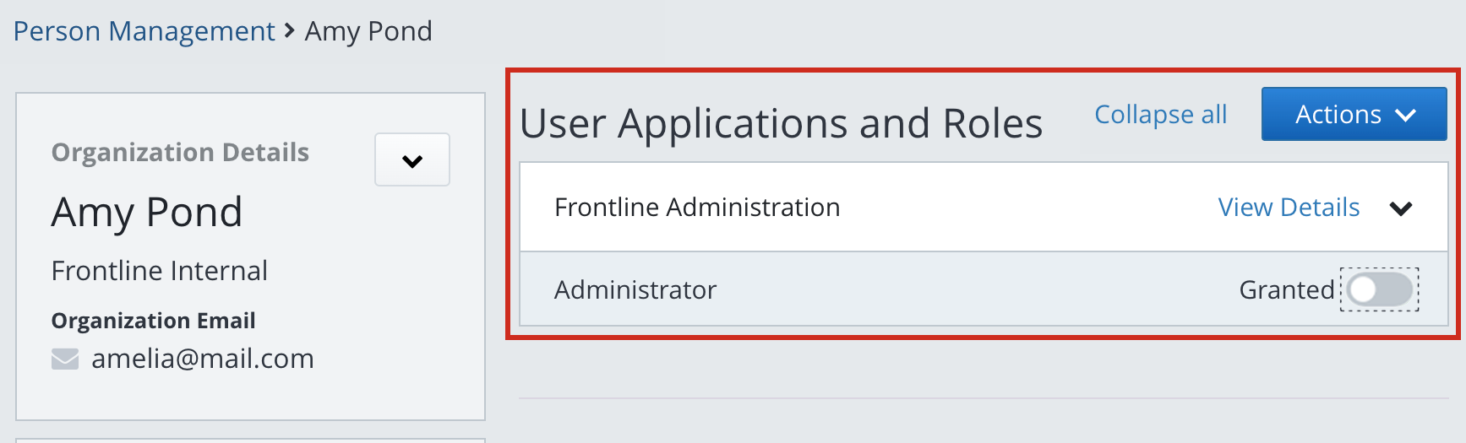Viewport: 1466px width, 443px height.
Task: Click the Granted status label
Action: coord(1286,290)
